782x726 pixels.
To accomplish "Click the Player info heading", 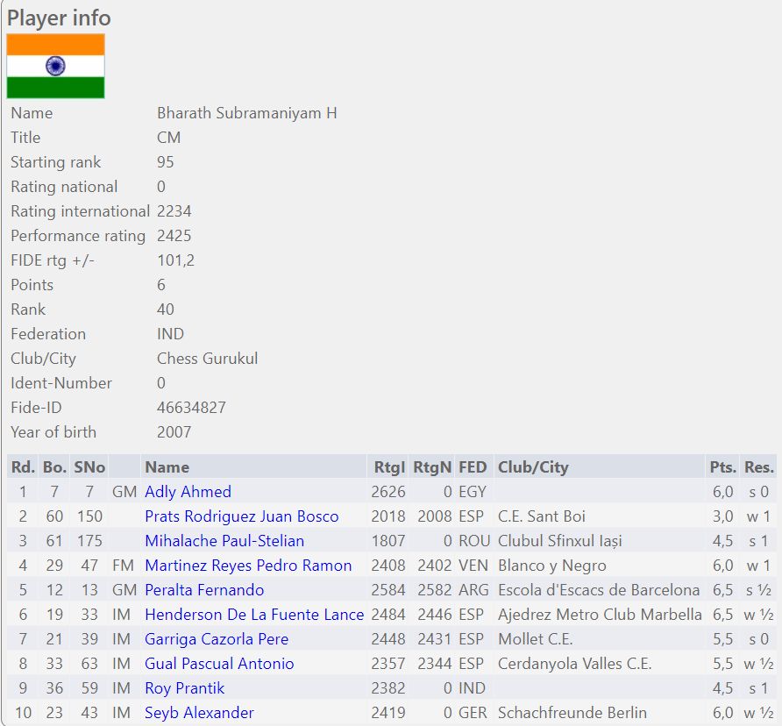I will 59,18.
